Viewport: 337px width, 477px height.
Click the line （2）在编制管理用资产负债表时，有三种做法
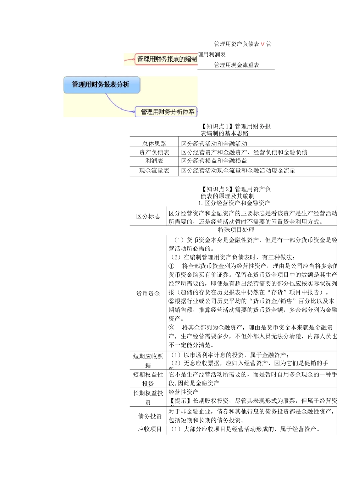pos(232,257)
